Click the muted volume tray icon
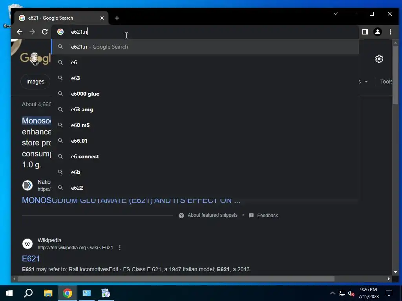This screenshot has height=301, width=402. pos(351,293)
